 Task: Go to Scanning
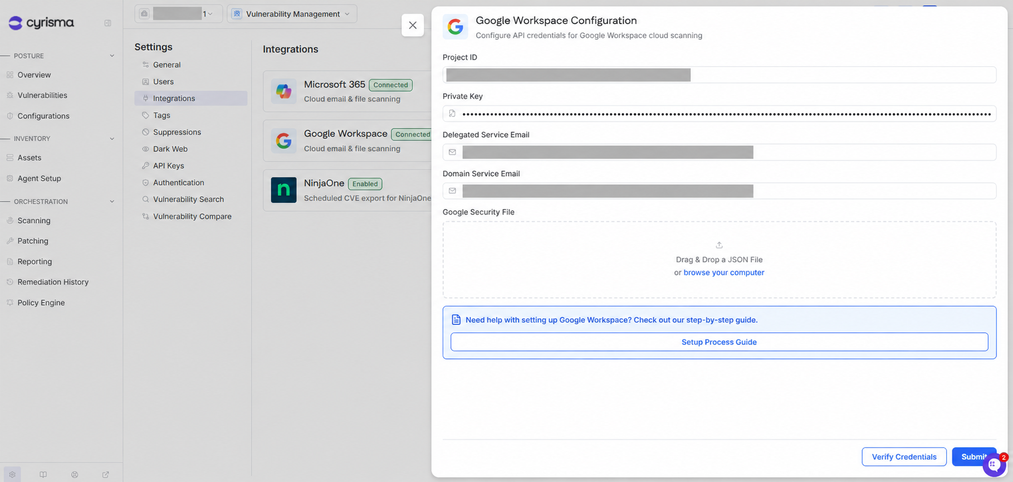34,221
